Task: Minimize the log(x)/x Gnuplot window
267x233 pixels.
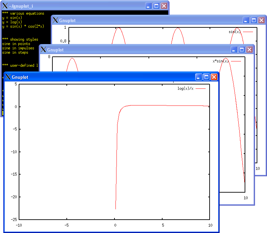Action: coord(199,77)
